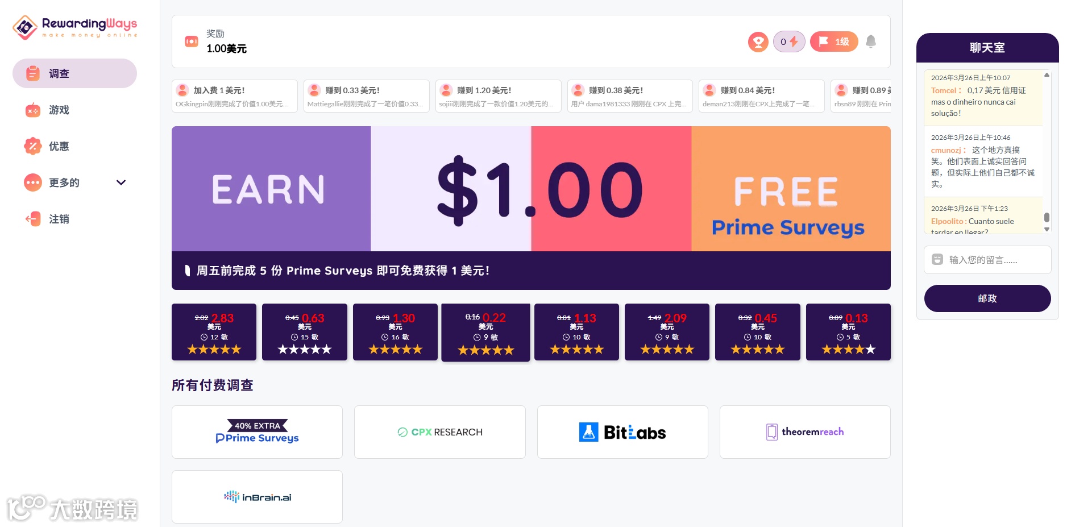Select the 2.83 美元 survey tile

click(x=214, y=332)
